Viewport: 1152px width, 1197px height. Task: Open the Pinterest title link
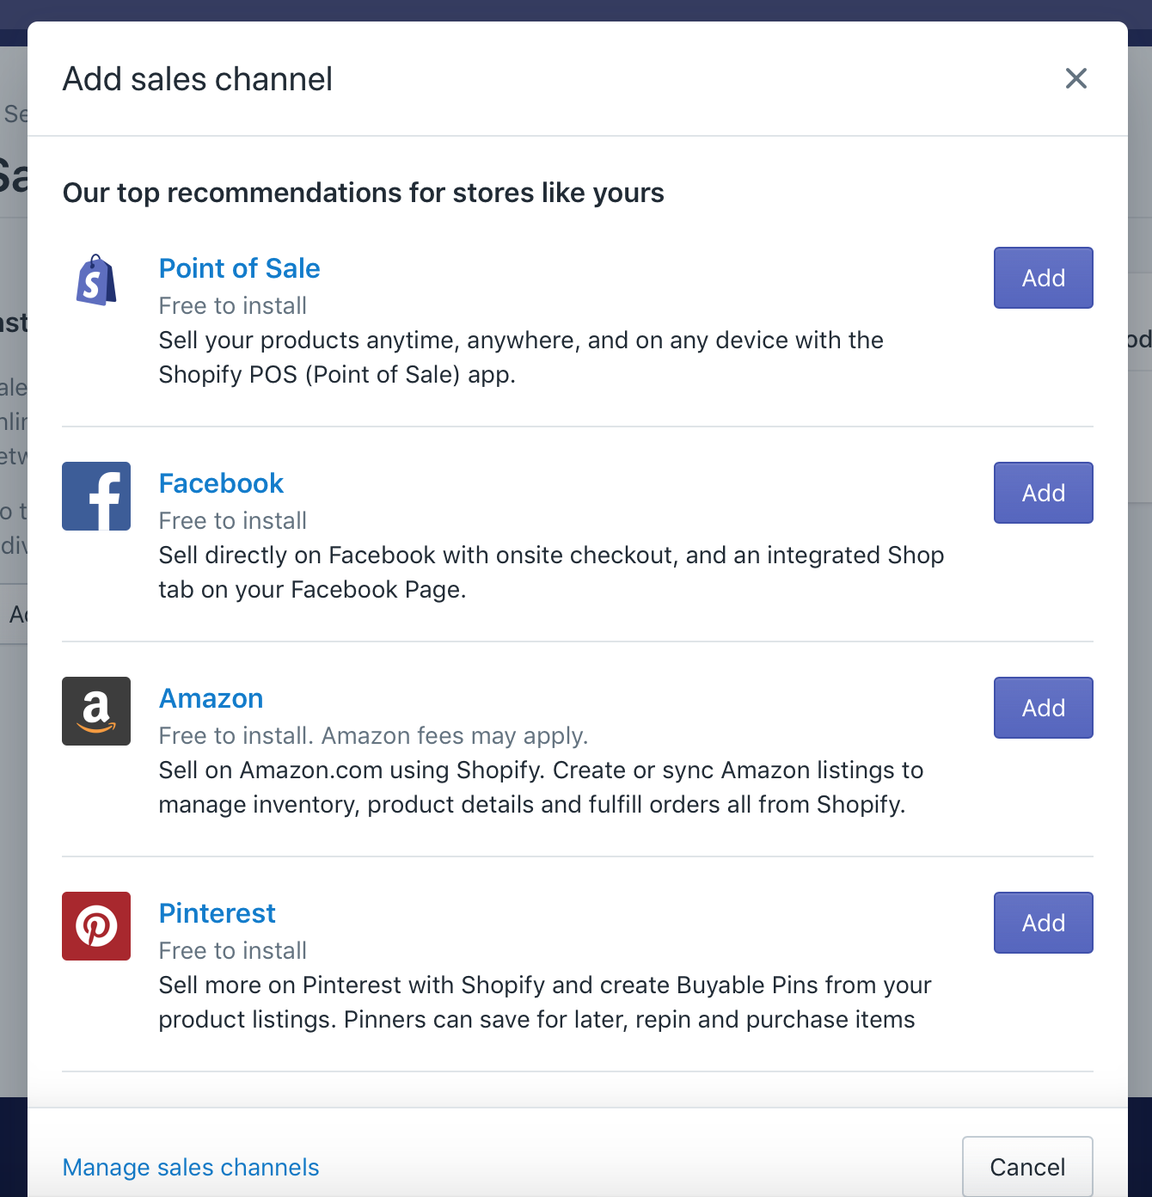[218, 913]
